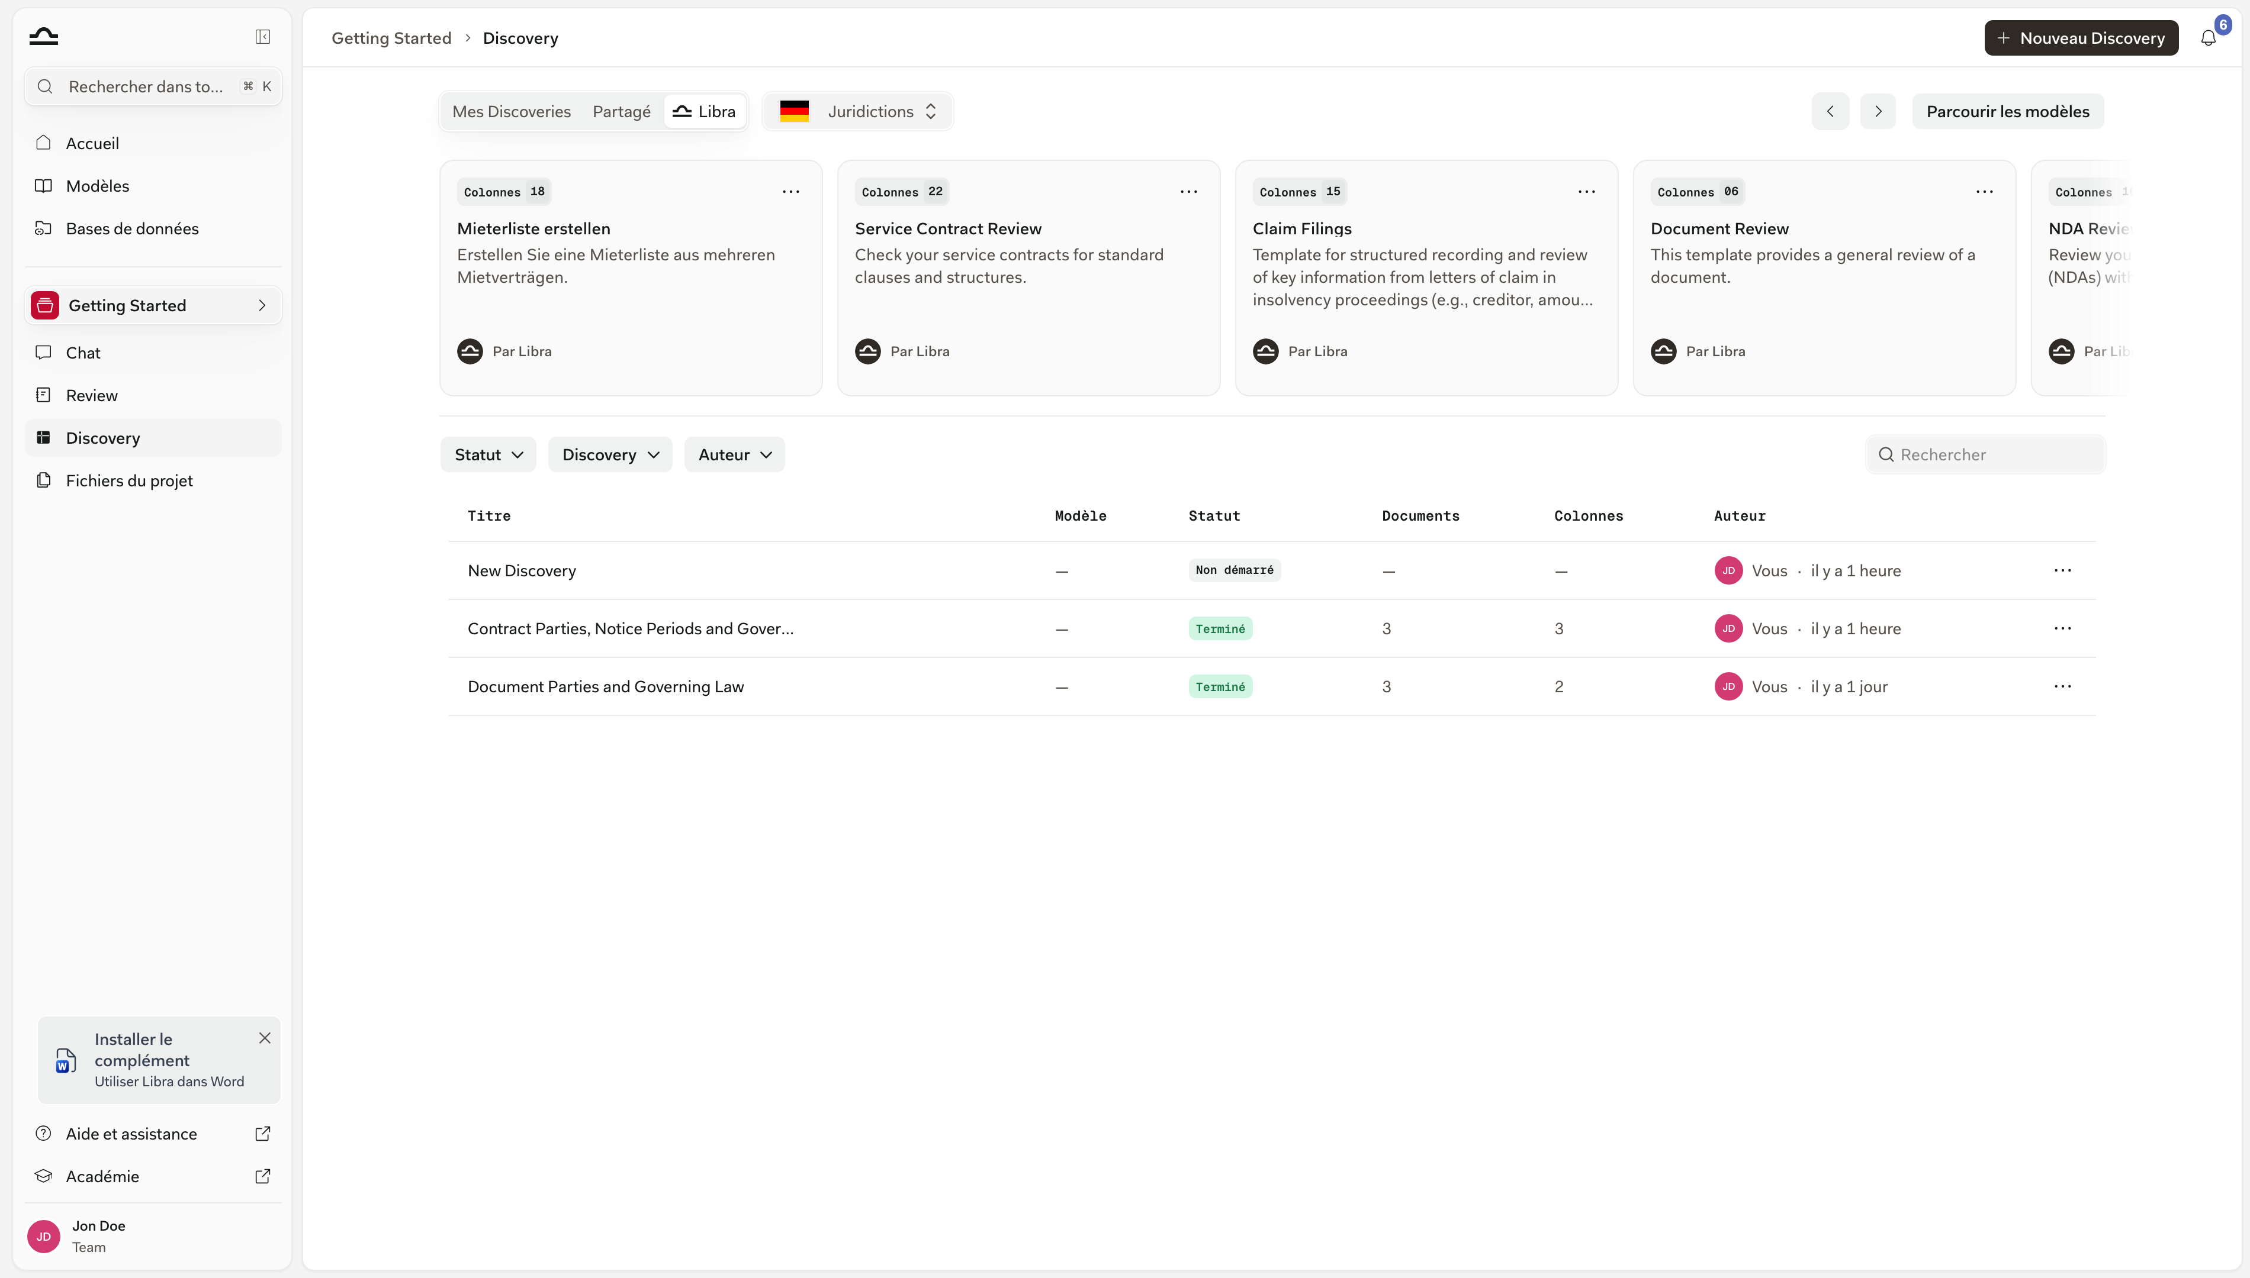Expand the Getting Started project chevron
This screenshot has width=2250, height=1278.
[262, 305]
